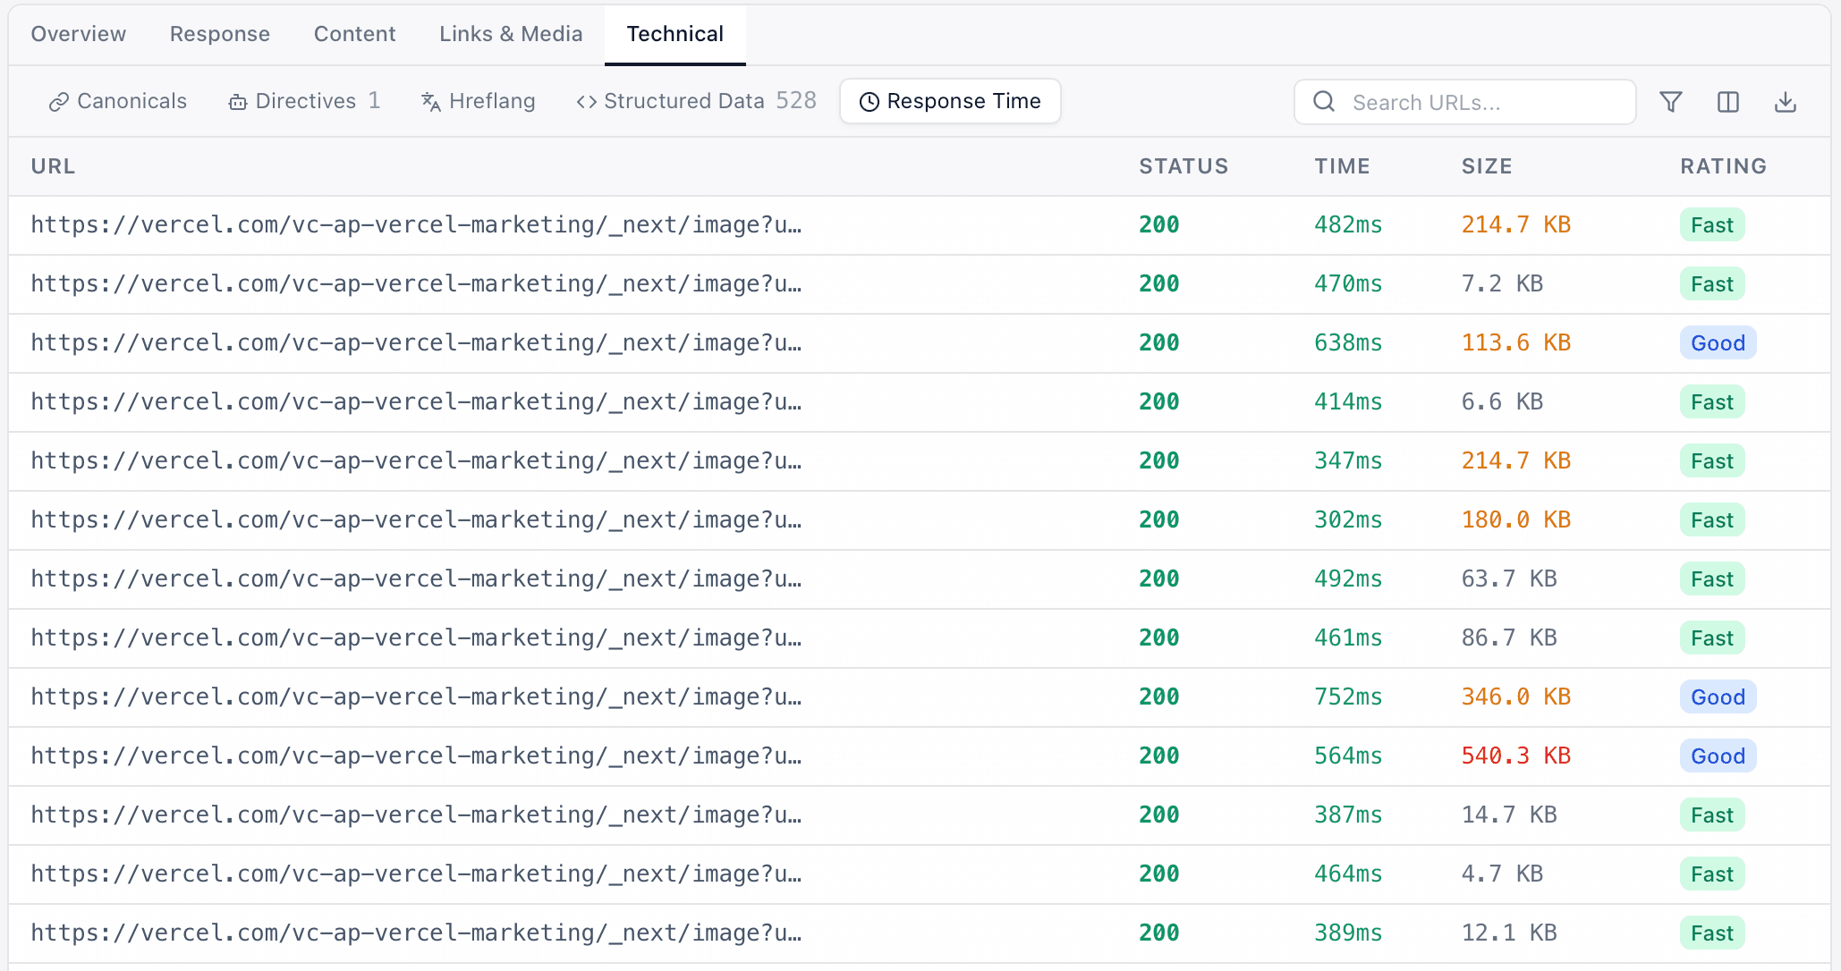
Task: Click the filter funnel icon
Action: 1670,102
